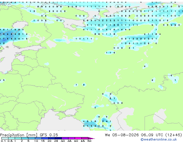The image size is (183, 142).
Task: Pick the 5–10 mm legend color box
Action: point(31,138)
